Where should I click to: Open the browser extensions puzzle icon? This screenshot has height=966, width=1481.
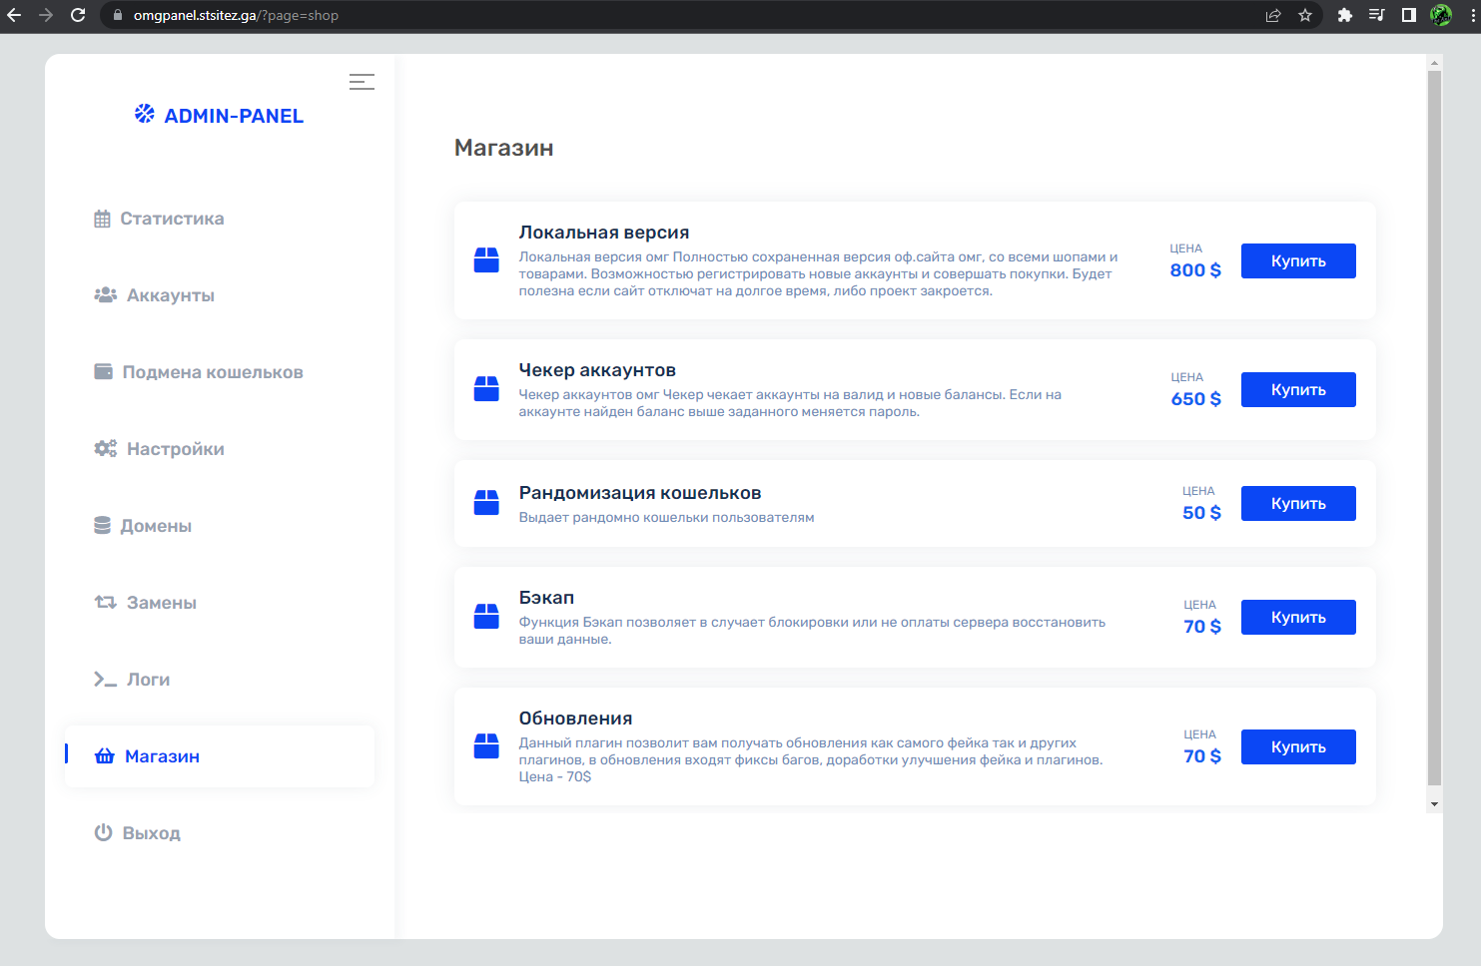coord(1345,15)
